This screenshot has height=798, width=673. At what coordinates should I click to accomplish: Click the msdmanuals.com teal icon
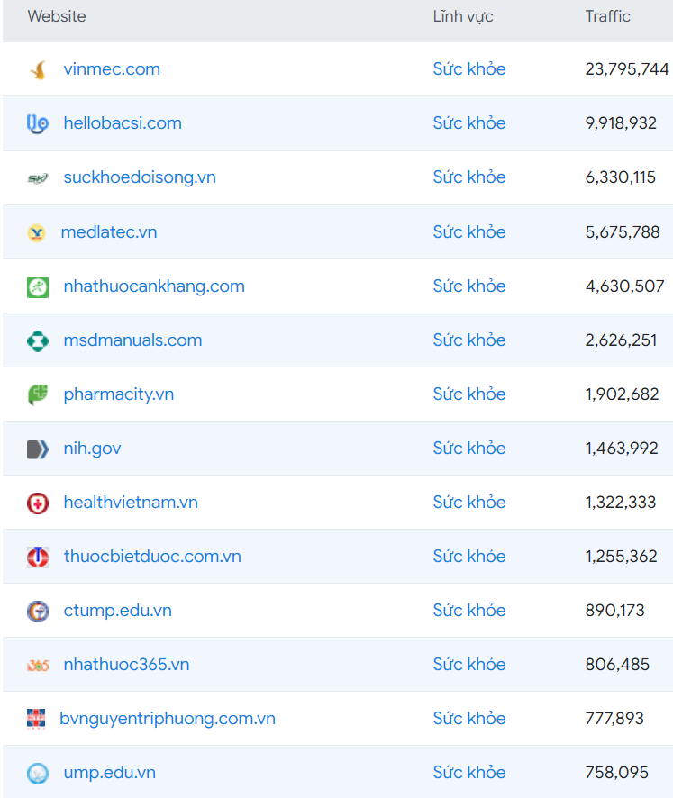[x=38, y=340]
